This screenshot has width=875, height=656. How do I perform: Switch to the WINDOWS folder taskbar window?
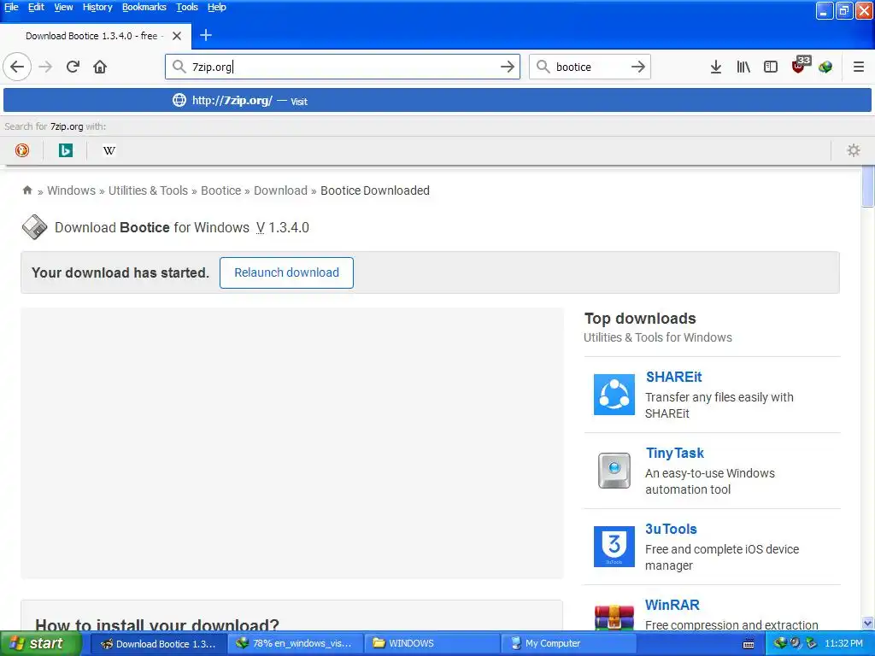[x=432, y=644]
